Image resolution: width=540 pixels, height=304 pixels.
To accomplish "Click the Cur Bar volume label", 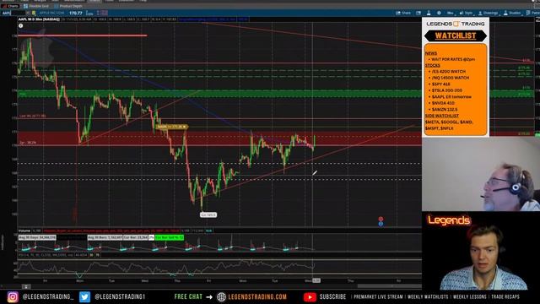I will click(x=135, y=237).
